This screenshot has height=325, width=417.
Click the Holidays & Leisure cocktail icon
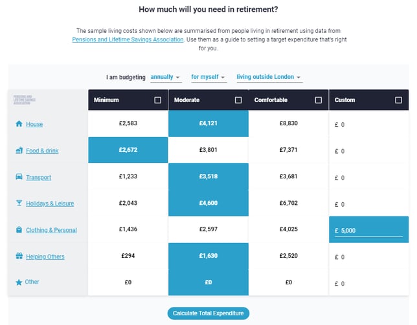(19, 203)
